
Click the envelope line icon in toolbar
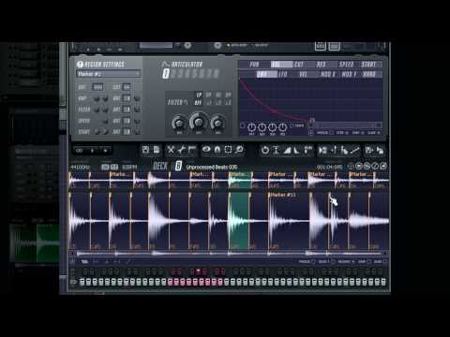[x=354, y=151]
